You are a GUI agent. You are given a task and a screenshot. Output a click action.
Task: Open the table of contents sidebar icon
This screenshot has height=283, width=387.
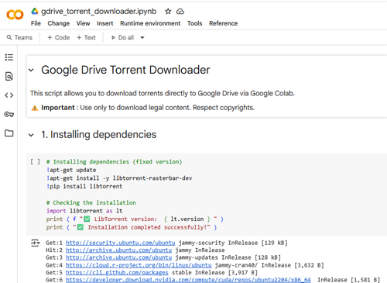pyautogui.click(x=9, y=57)
